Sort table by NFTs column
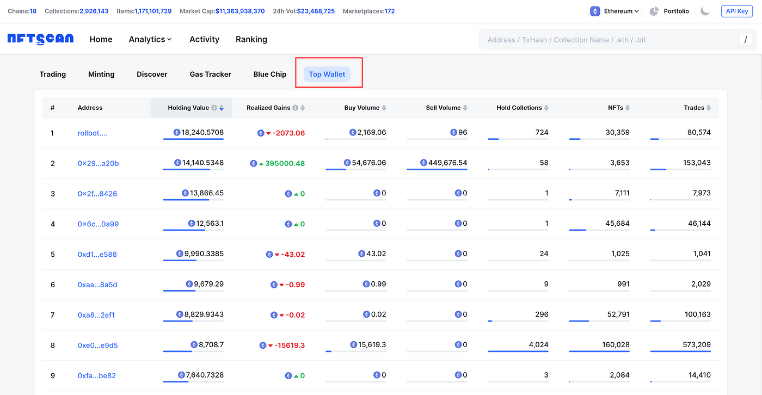Screen dimensions: 762x395 627,108
